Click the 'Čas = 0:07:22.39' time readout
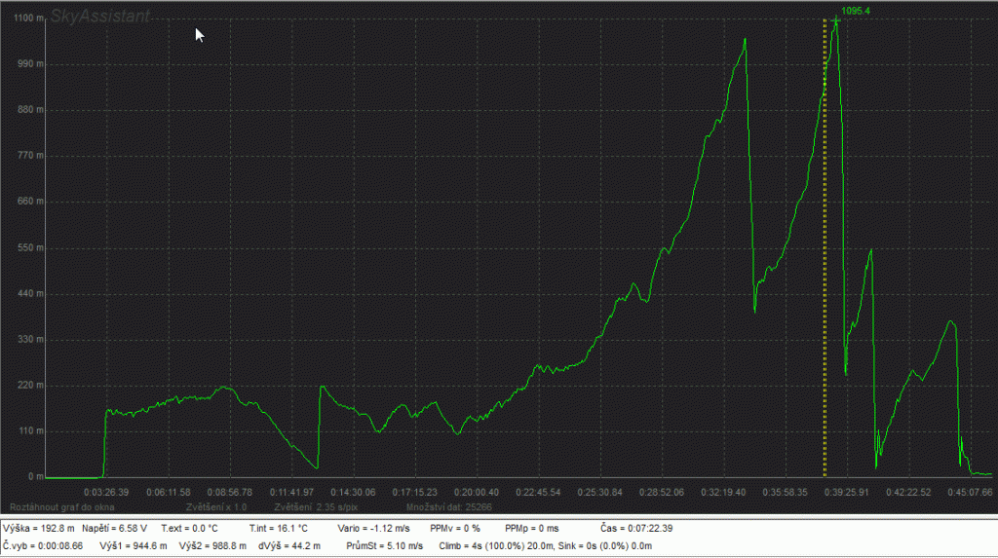The height and width of the screenshot is (558, 998). pos(636,528)
